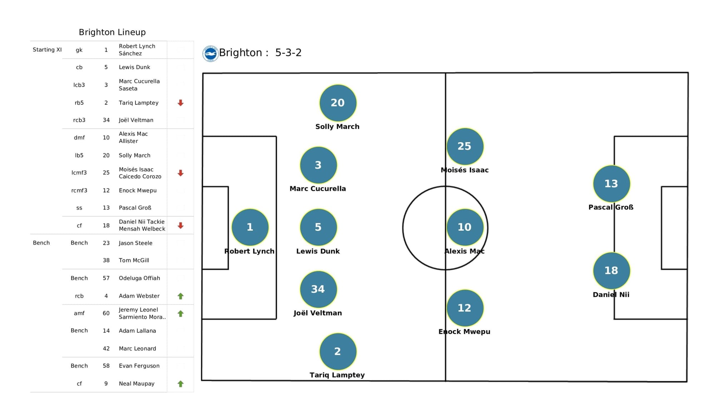Toggle substitution arrow for Daniel Nii Welbeck
Image resolution: width=715 pixels, height=420 pixels.
(181, 226)
